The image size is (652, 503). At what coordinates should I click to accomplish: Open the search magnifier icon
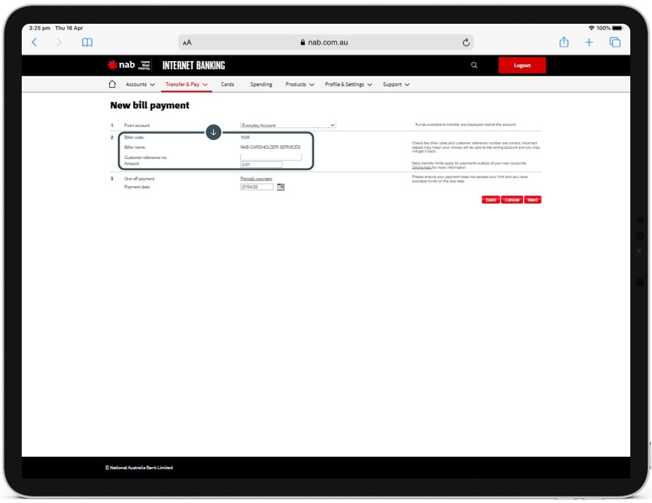[474, 65]
